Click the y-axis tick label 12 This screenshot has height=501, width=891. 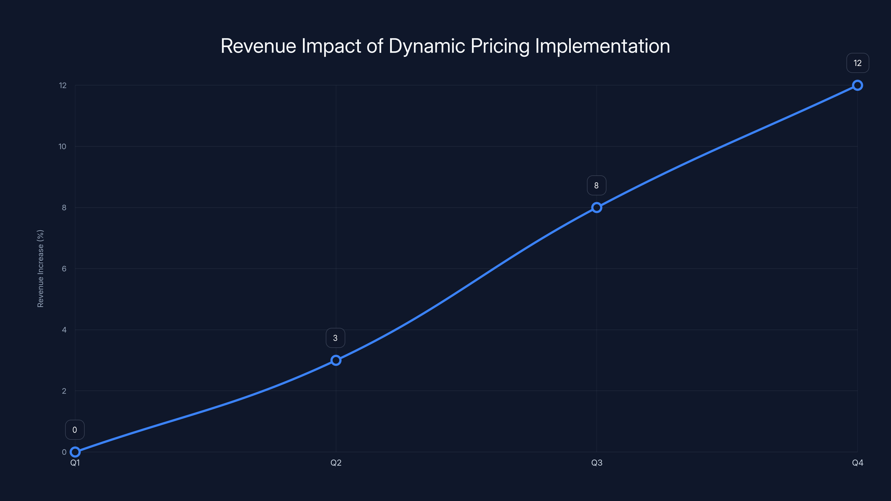point(63,85)
